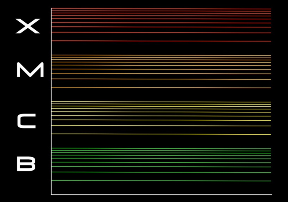Click the X class label
The height and width of the screenshot is (202, 288).
(x=27, y=26)
